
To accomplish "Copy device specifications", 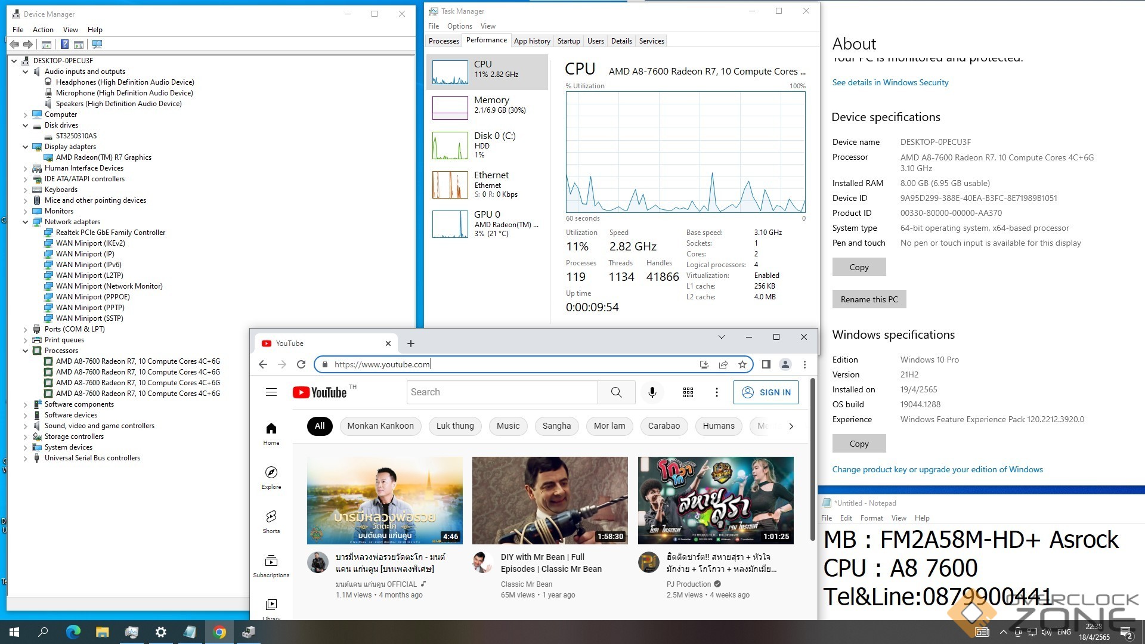I will coord(859,267).
